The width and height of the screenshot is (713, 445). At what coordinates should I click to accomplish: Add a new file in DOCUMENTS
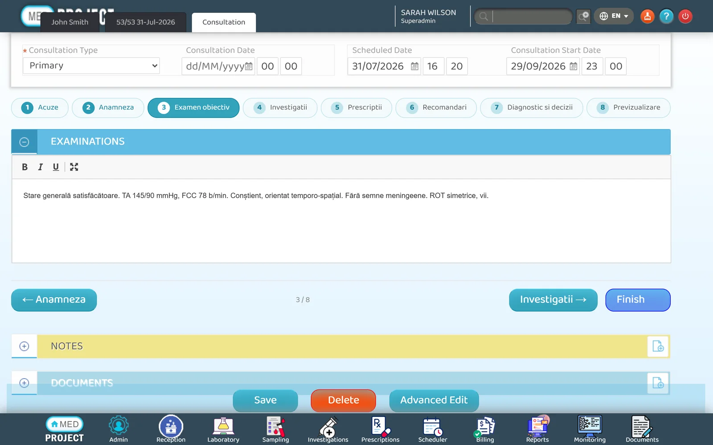point(658,383)
